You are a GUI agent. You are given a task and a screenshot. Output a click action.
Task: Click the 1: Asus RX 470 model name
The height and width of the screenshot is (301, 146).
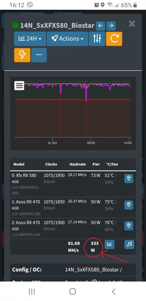pyautogui.click(x=26, y=202)
